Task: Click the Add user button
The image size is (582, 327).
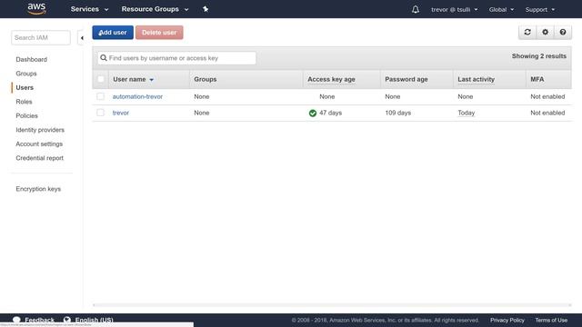Action: point(113,33)
